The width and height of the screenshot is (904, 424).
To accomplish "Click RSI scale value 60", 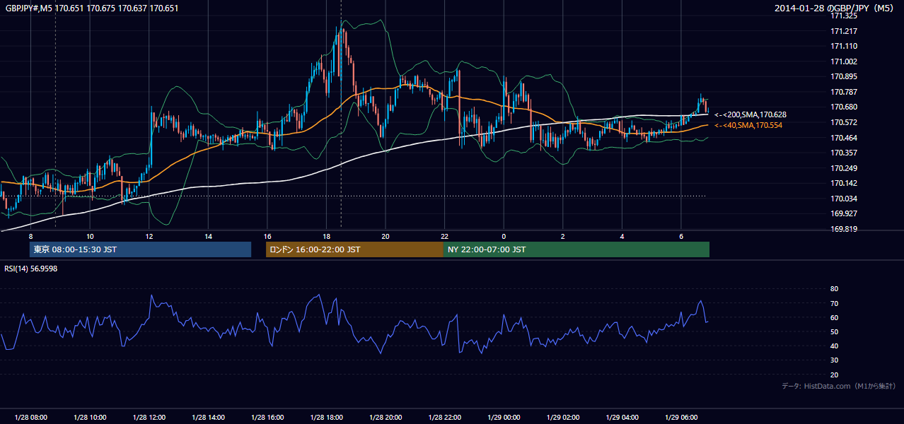I will (834, 317).
